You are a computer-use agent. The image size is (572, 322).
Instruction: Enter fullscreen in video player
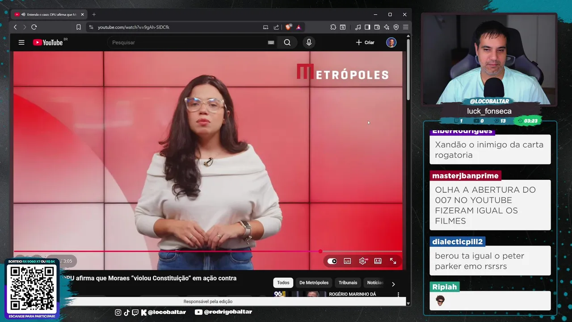point(393,261)
